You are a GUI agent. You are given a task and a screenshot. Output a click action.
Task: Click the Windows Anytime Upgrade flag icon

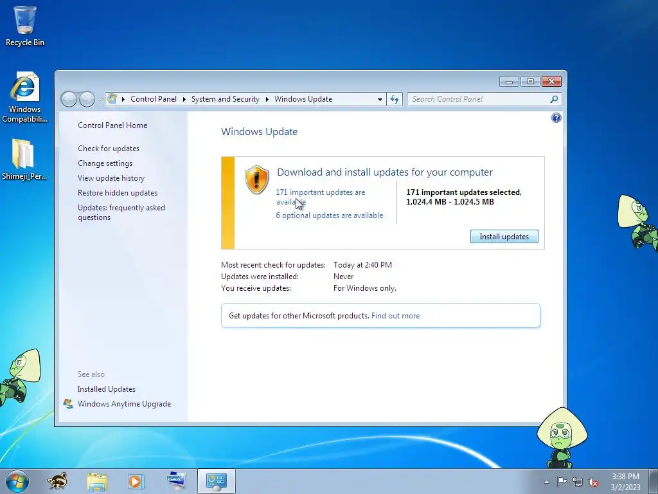tap(67, 404)
